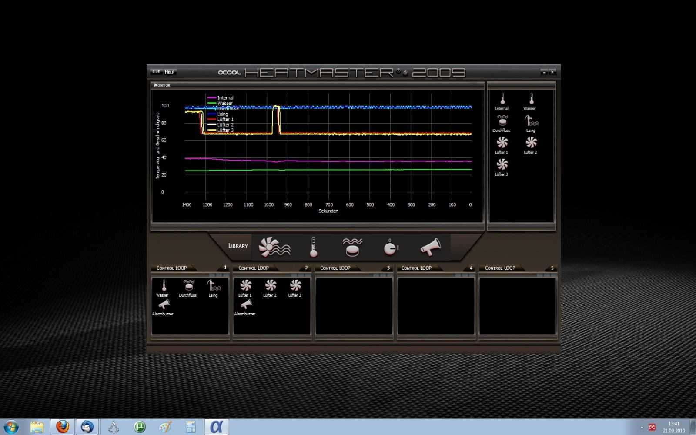Open Paint from the taskbar
The image size is (696, 435).
[165, 427]
